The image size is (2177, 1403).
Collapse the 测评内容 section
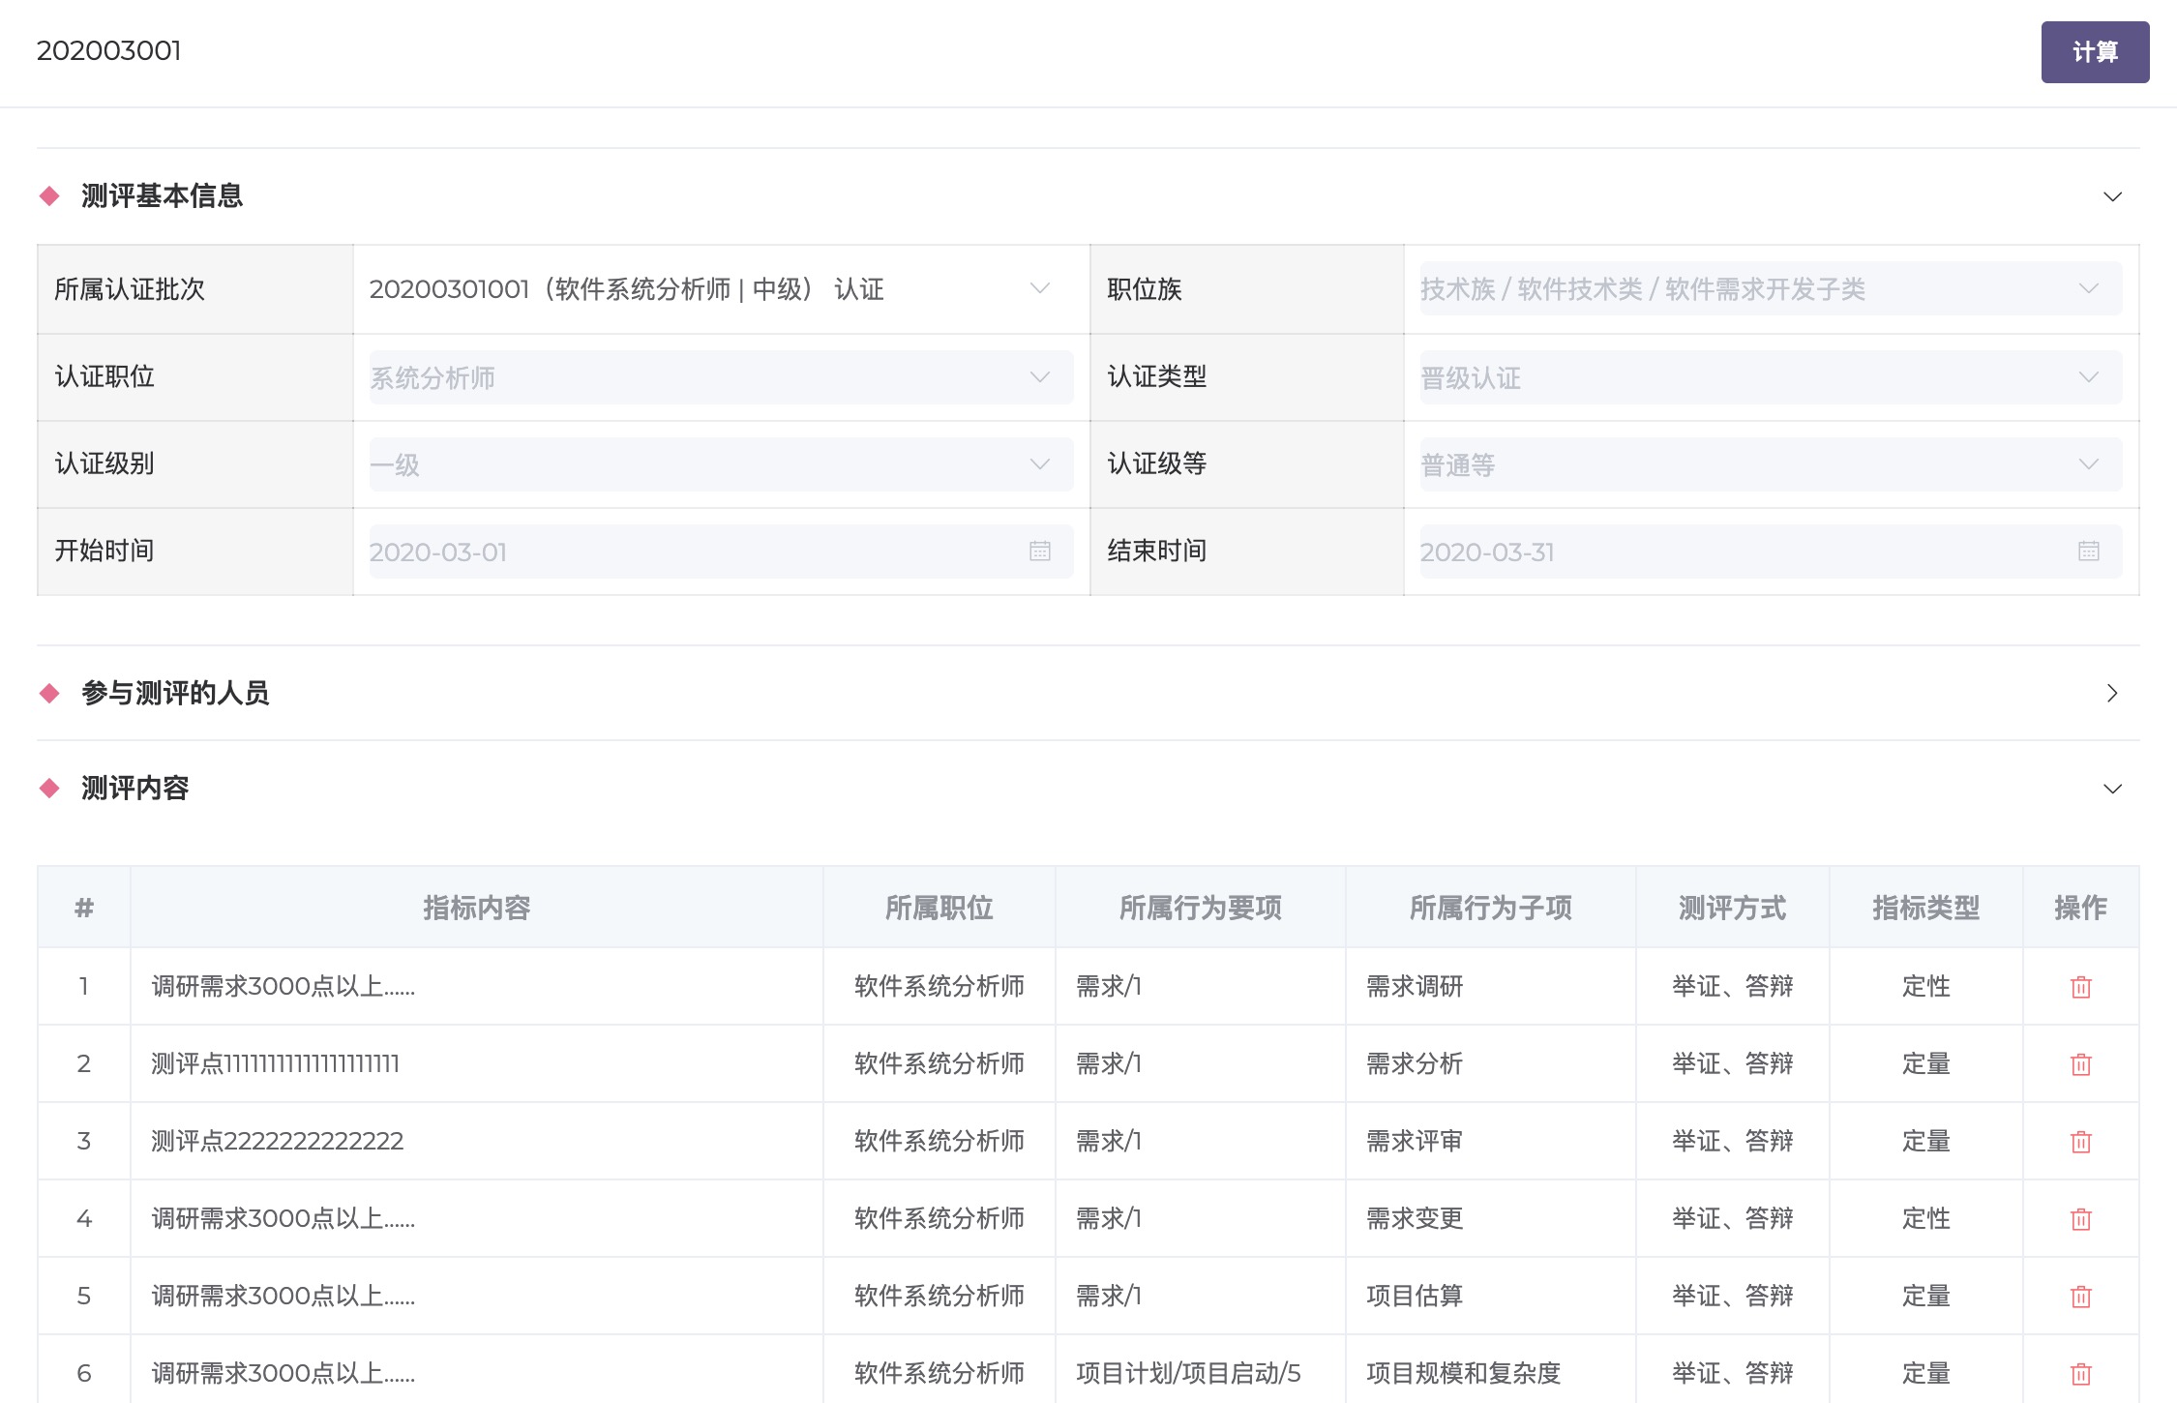(x=2112, y=789)
